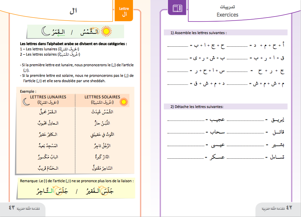Click the letters 'ح + ج + ا + ب'

209,46
